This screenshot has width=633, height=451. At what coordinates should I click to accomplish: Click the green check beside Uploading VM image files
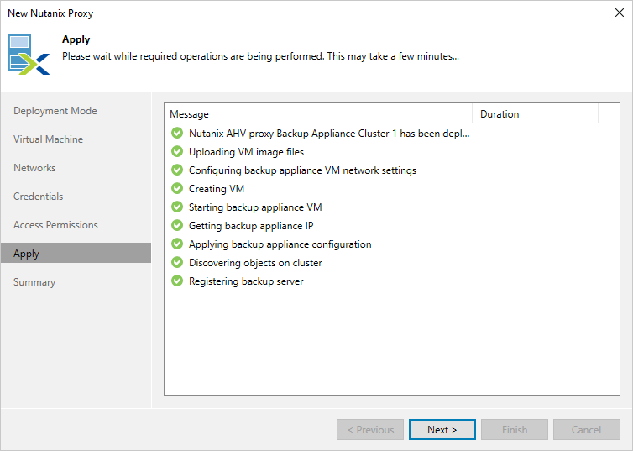click(177, 152)
